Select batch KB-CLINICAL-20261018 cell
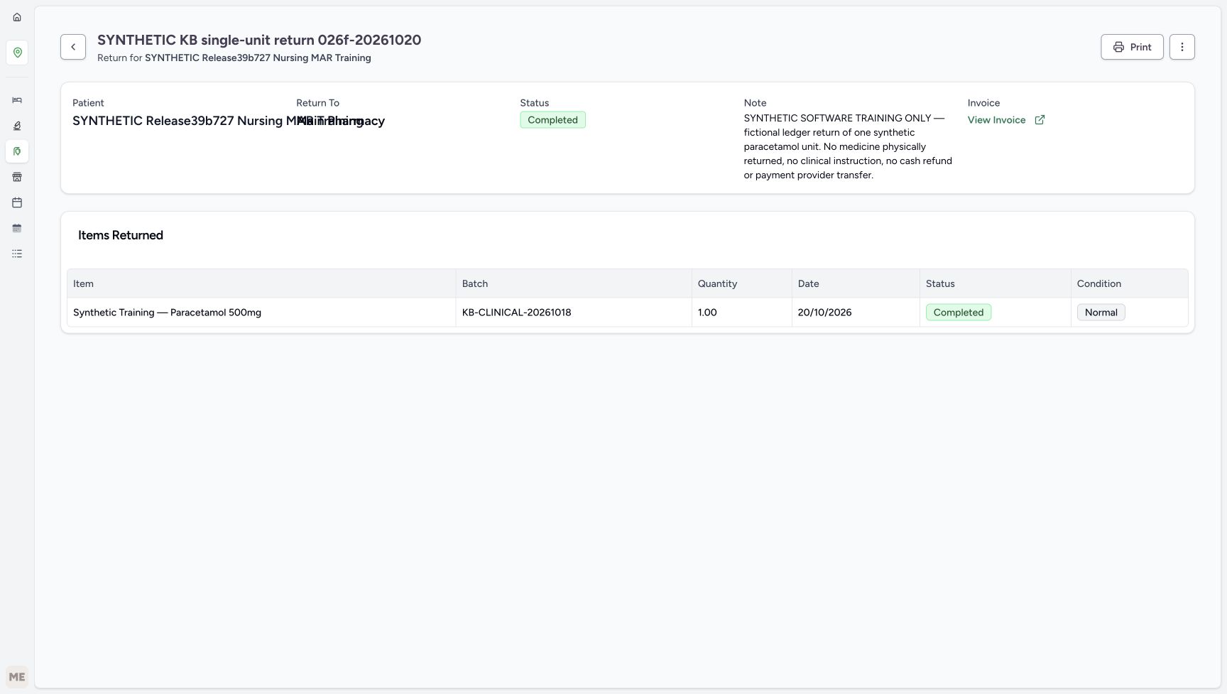Viewport: 1227px width, 694px height. (574, 313)
